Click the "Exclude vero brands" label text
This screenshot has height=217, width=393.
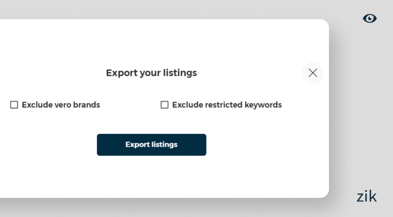pos(61,105)
